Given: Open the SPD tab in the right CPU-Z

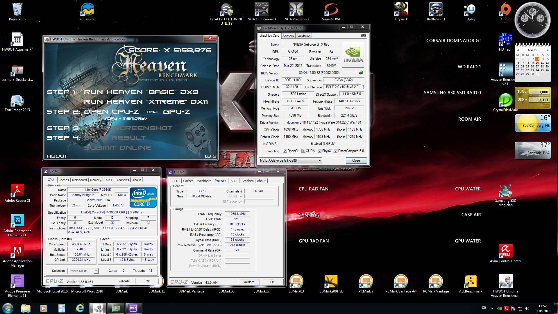Looking at the screenshot, I should point(233,181).
